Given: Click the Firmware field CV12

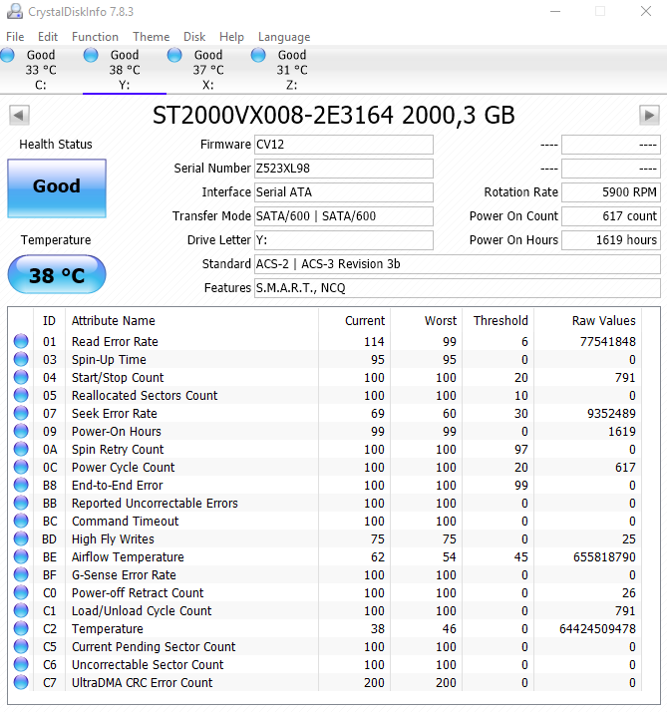Looking at the screenshot, I should (344, 145).
